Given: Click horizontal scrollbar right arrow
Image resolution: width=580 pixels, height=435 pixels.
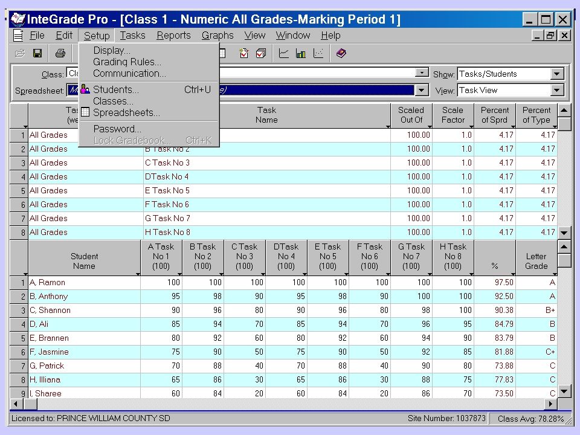Looking at the screenshot, I should [x=551, y=404].
